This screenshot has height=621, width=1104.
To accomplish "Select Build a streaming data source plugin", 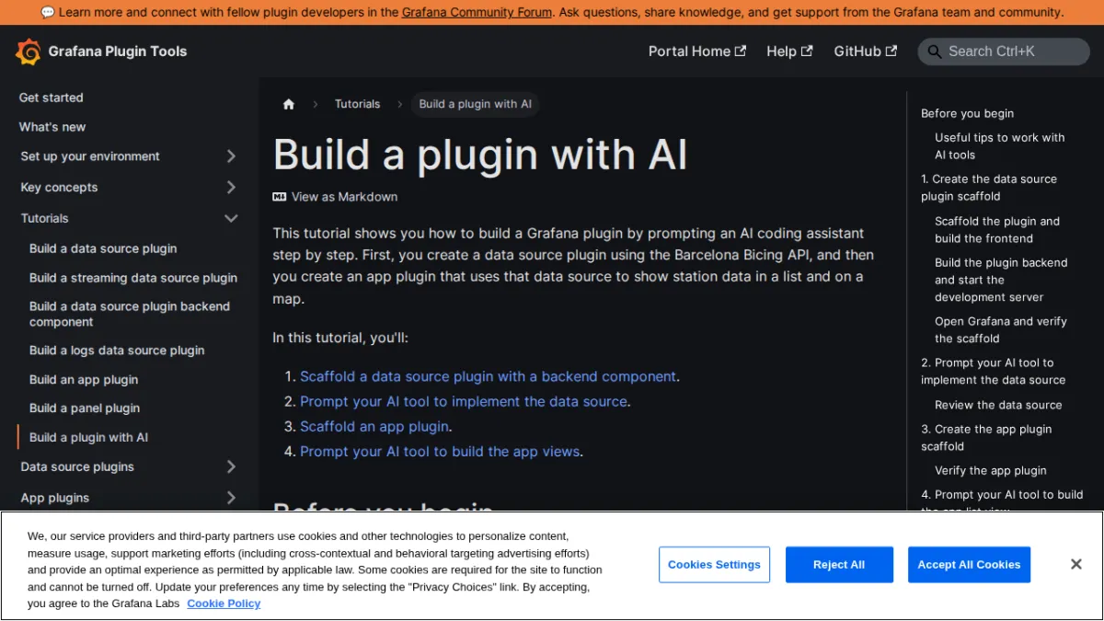I will [x=133, y=278].
